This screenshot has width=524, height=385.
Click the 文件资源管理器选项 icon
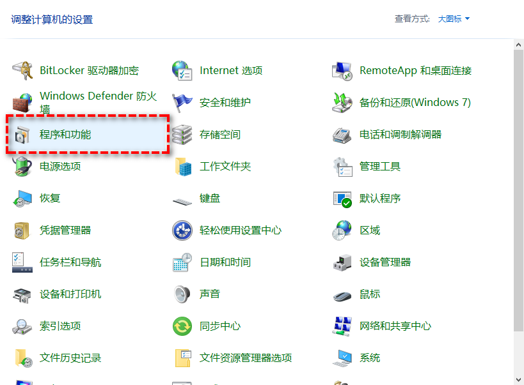[x=183, y=358]
